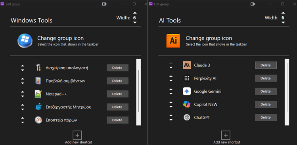Select the ChatGPT shortcut icon

pyautogui.click(x=187, y=117)
